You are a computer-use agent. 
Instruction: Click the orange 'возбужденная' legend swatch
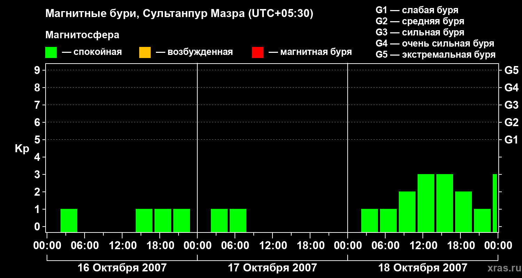click(145, 52)
